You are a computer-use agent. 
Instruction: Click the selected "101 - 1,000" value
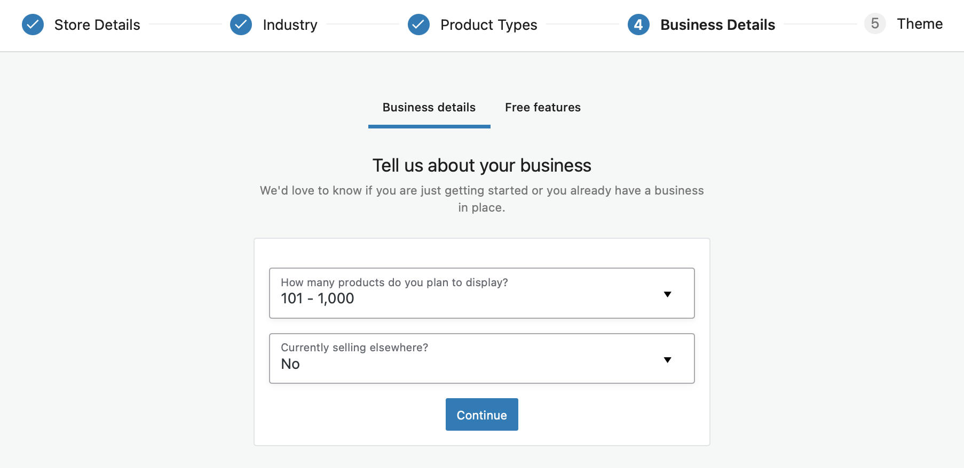(318, 298)
